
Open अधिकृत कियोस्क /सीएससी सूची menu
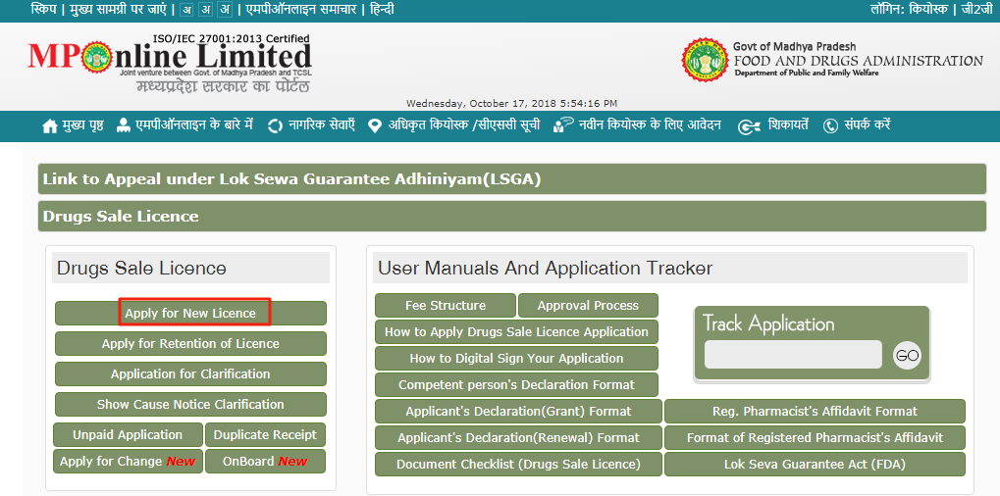463,125
